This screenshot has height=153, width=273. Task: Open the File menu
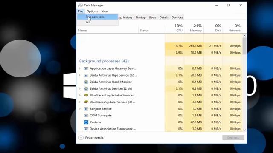81,11
